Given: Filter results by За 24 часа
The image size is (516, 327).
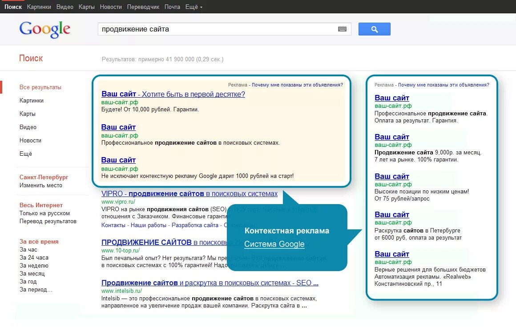Looking at the screenshot, I should click(x=34, y=258).
